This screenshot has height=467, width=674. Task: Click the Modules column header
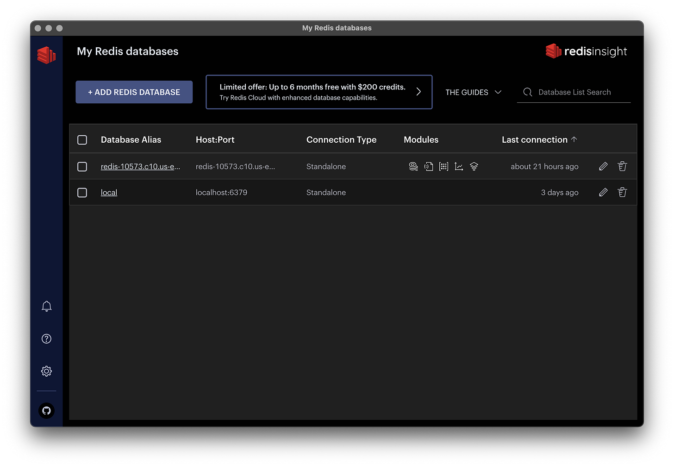[x=421, y=139]
